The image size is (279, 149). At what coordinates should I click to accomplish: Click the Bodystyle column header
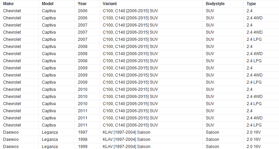tap(215, 4)
